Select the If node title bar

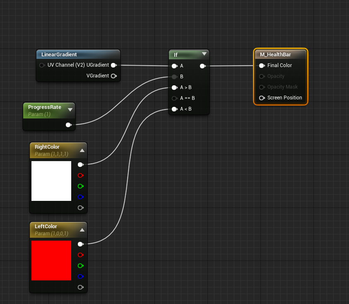pyautogui.click(x=189, y=55)
